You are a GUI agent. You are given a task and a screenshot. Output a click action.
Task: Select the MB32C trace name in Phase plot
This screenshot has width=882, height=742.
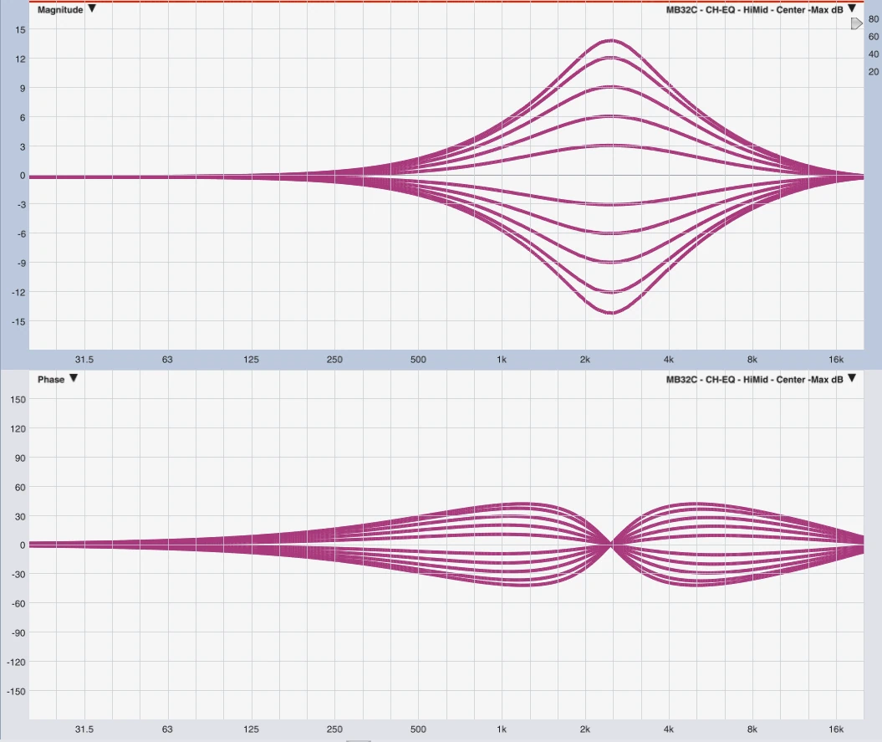[754, 379]
